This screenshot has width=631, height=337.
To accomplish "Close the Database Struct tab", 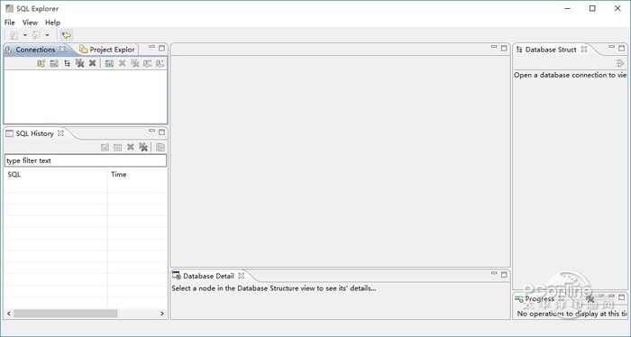I will pos(583,49).
